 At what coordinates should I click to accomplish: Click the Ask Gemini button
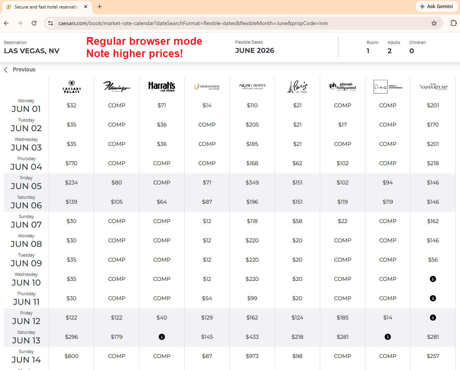(436, 7)
